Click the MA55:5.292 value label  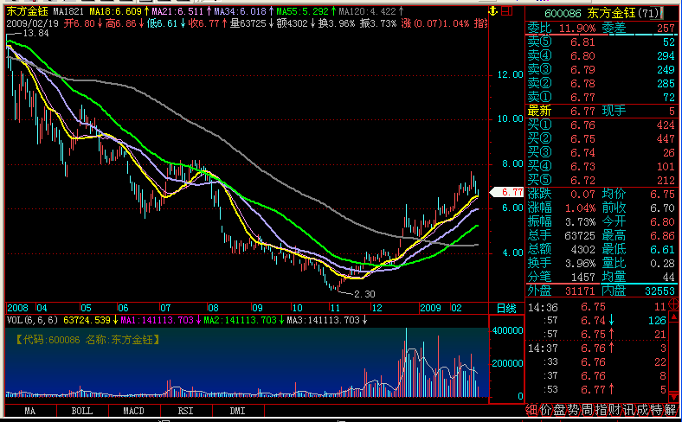pos(303,11)
